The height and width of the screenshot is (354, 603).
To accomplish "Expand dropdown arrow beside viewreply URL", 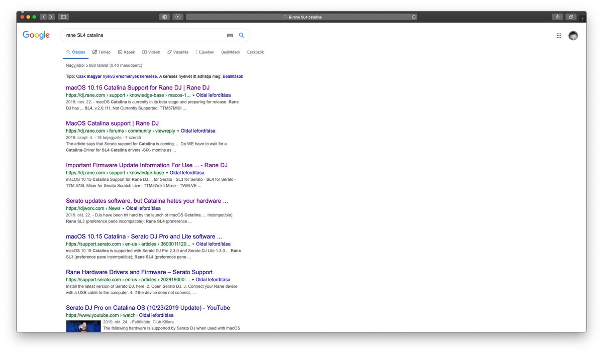I will (x=178, y=131).
